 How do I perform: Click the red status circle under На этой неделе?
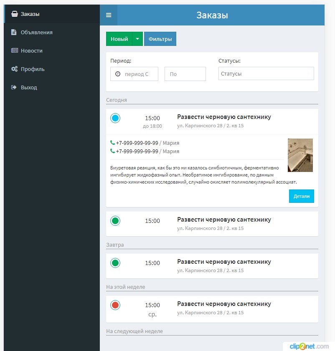click(x=115, y=305)
